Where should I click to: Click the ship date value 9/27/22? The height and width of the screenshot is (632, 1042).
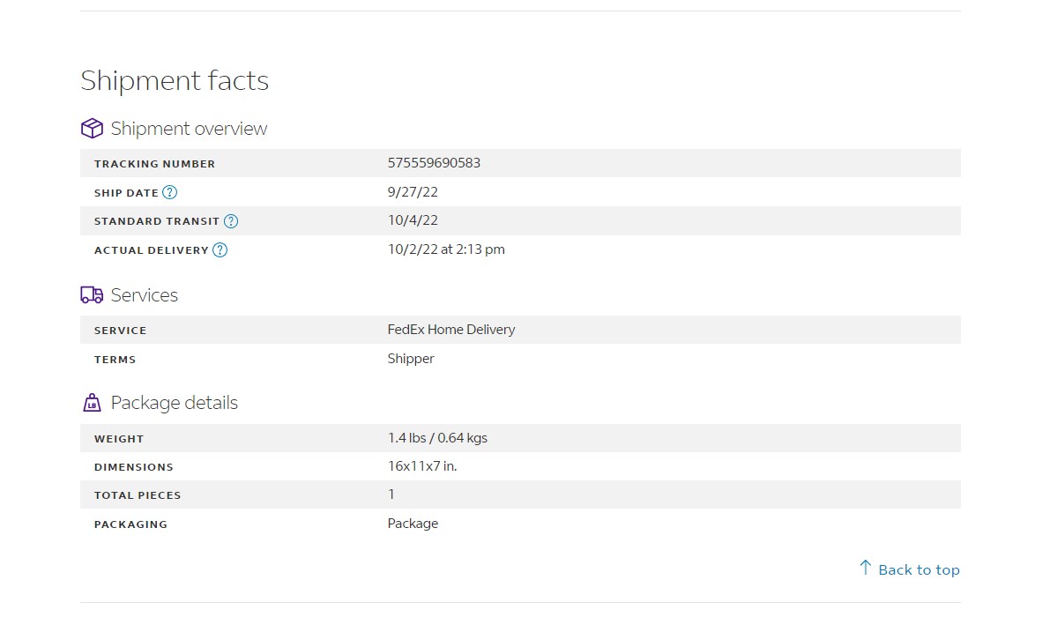[x=413, y=192]
